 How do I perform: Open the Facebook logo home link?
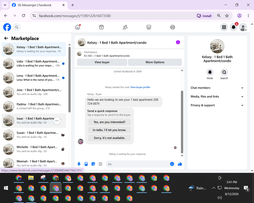7,27
